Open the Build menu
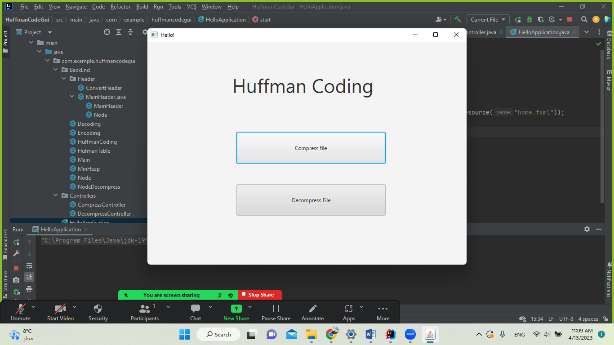This screenshot has height=345, width=614. 142,7
